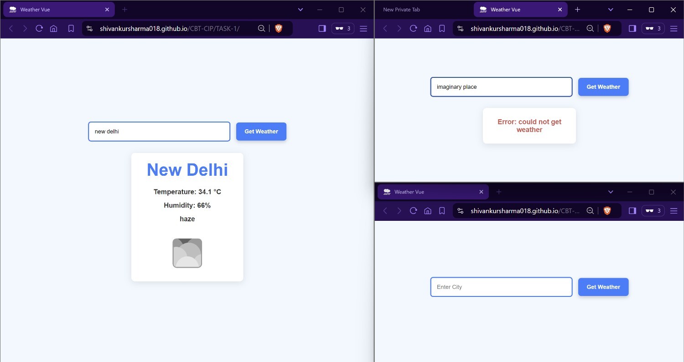Open site settings icon beside the URL in the New Delhi window

tap(89, 29)
